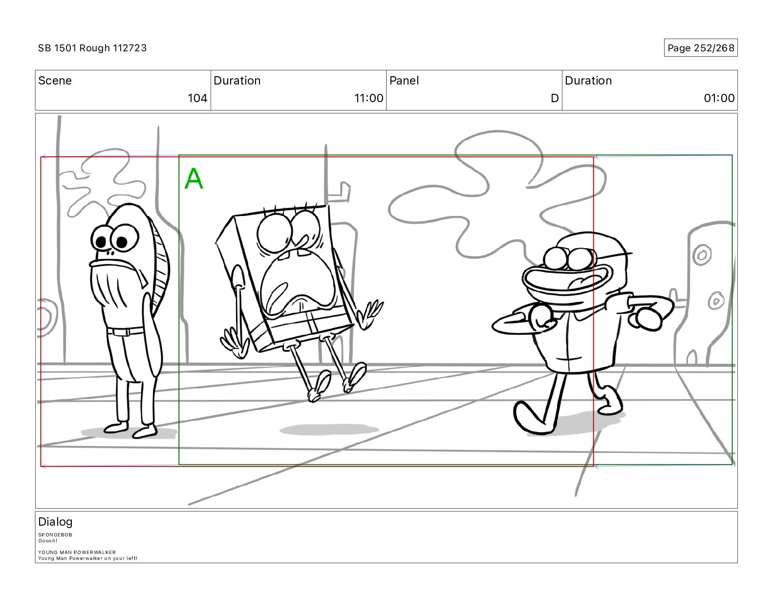Click the Duration label above '11:00'
The height and width of the screenshot is (598, 774).
pyautogui.click(x=237, y=81)
